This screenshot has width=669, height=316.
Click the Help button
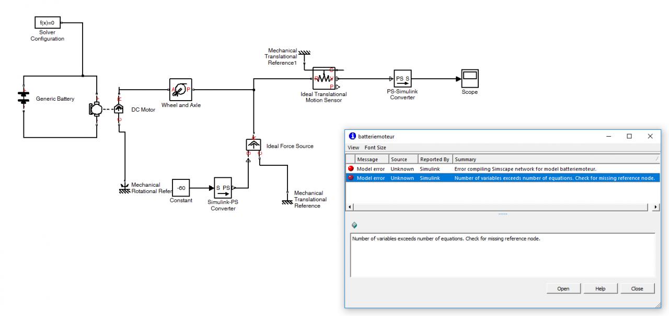pyautogui.click(x=600, y=289)
